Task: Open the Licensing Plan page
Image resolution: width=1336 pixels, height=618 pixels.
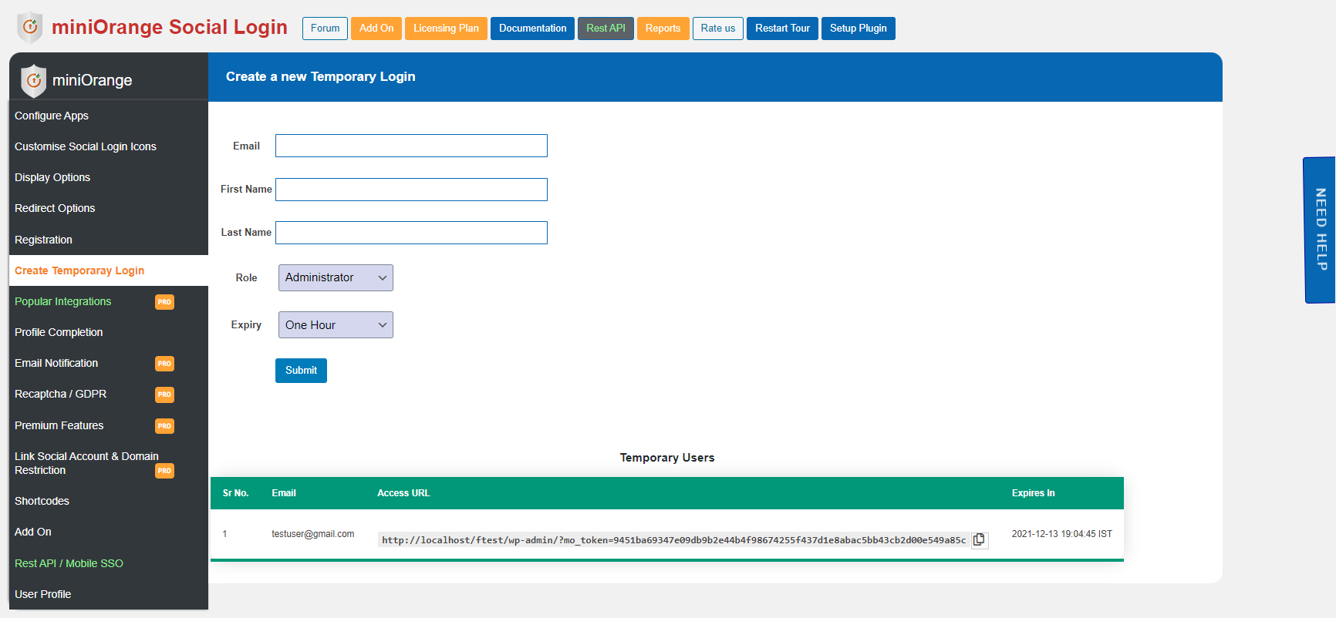Action: click(x=446, y=29)
